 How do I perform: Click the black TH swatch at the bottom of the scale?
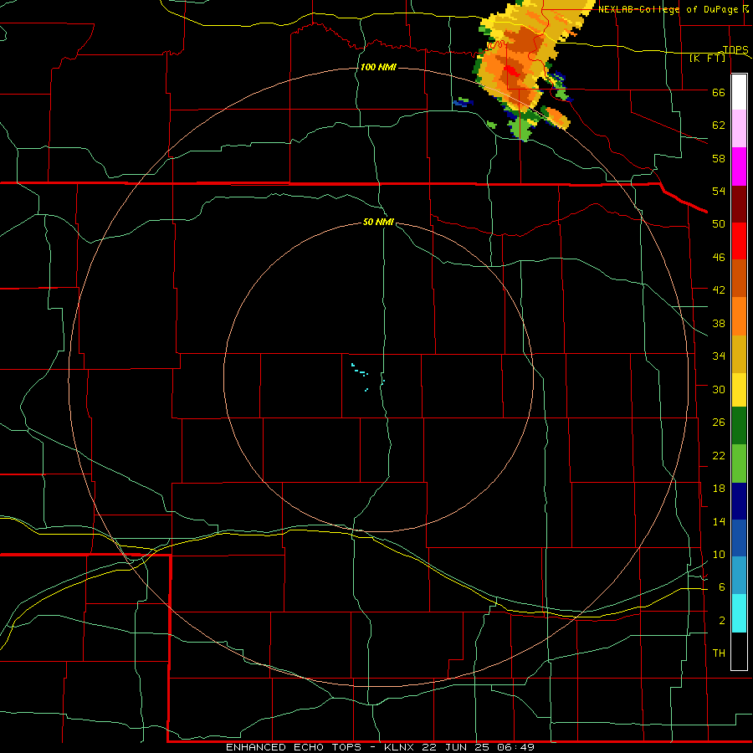739,651
